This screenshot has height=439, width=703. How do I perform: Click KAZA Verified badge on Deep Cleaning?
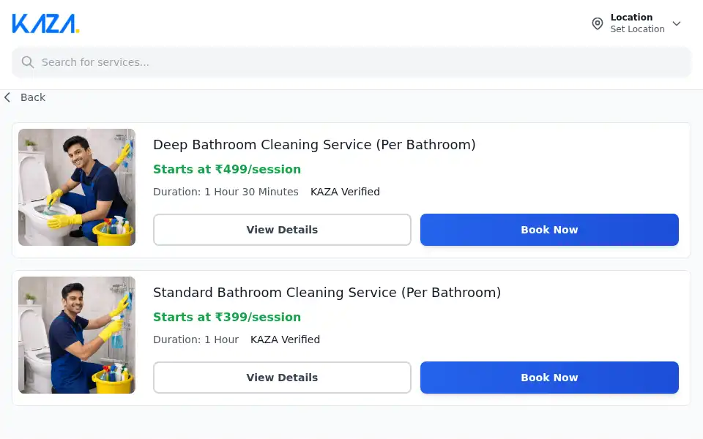pyautogui.click(x=345, y=192)
